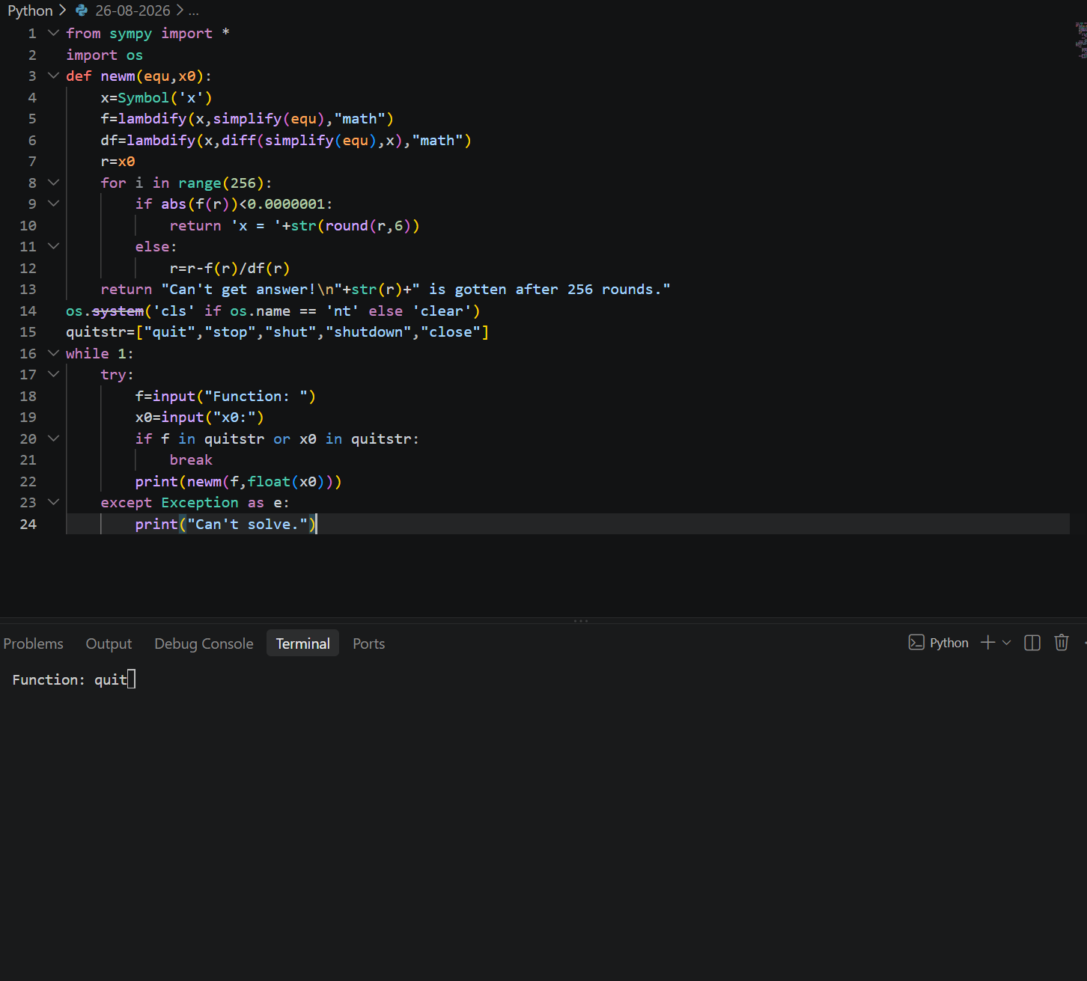Click 'print(newm(f,float(x0)))' on line 22
1087x981 pixels.
tap(239, 481)
